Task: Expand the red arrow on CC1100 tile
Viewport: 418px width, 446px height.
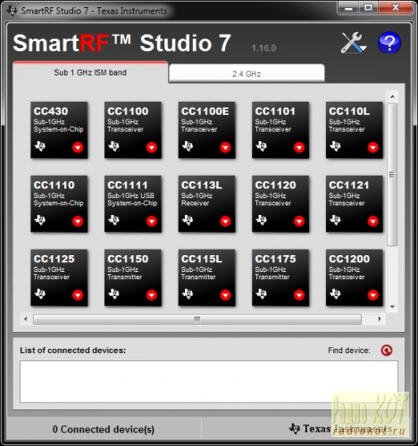Action: 152,147
